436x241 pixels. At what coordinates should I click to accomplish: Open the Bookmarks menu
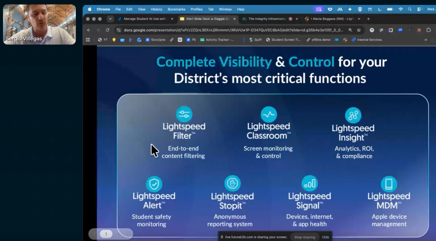click(176, 9)
